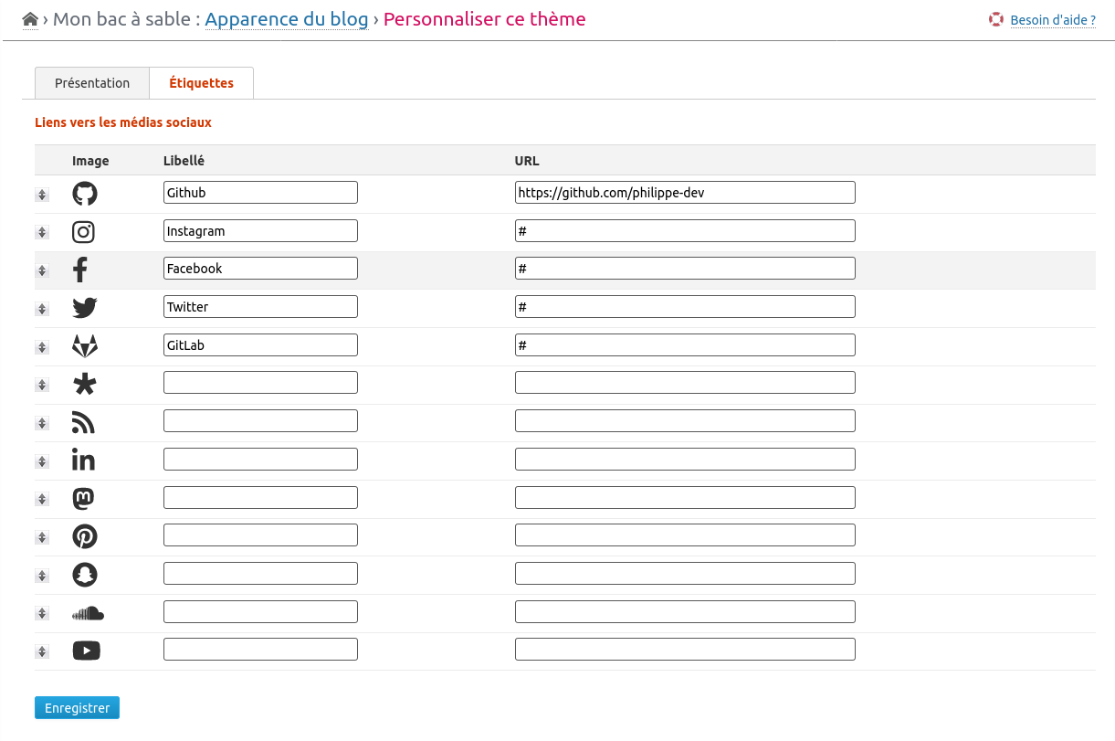Edit the URL field in Snapchat row
Screen dimensions: 1115x741
(685, 574)
